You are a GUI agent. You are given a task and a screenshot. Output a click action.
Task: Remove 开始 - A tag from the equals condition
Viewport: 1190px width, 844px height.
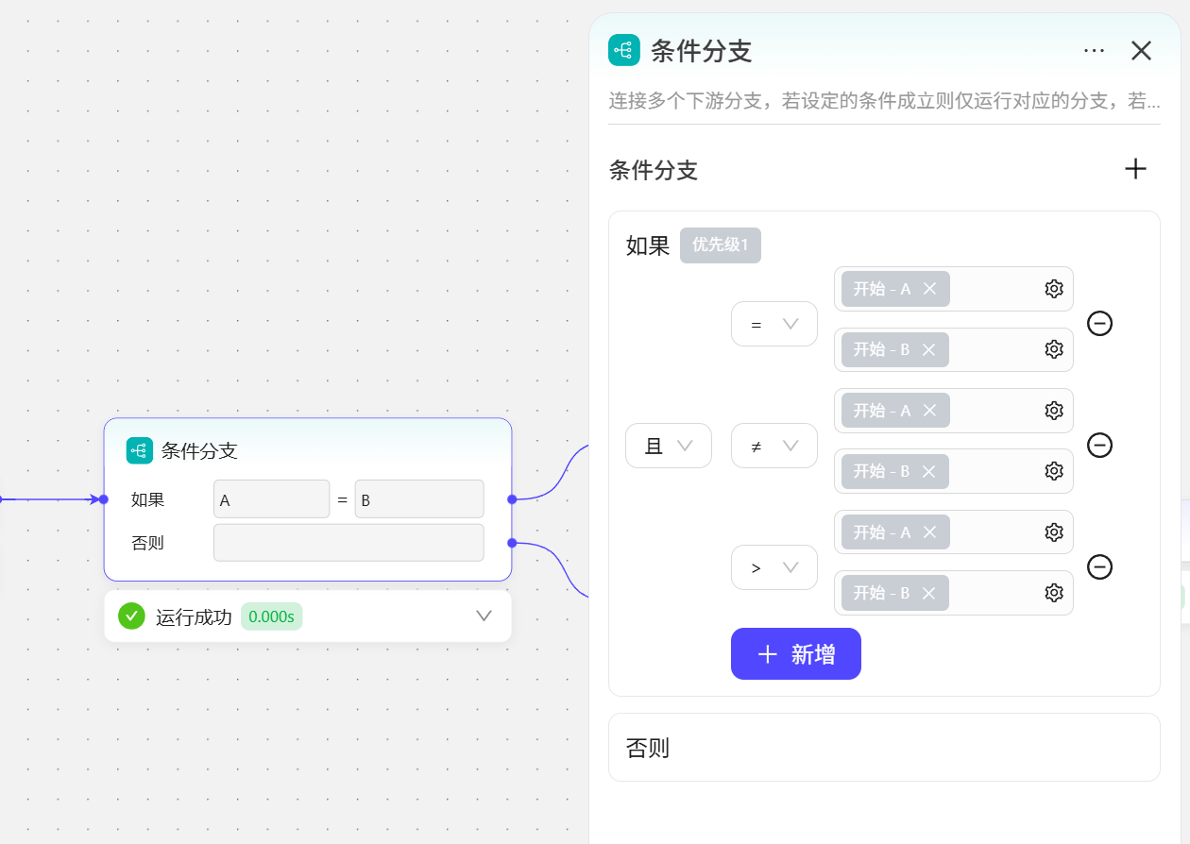929,289
